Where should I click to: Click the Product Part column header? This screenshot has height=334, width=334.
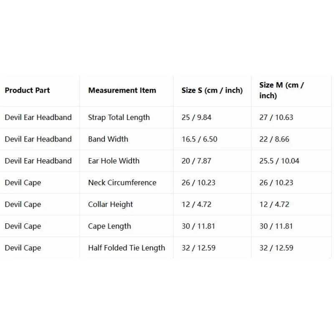(x=27, y=90)
